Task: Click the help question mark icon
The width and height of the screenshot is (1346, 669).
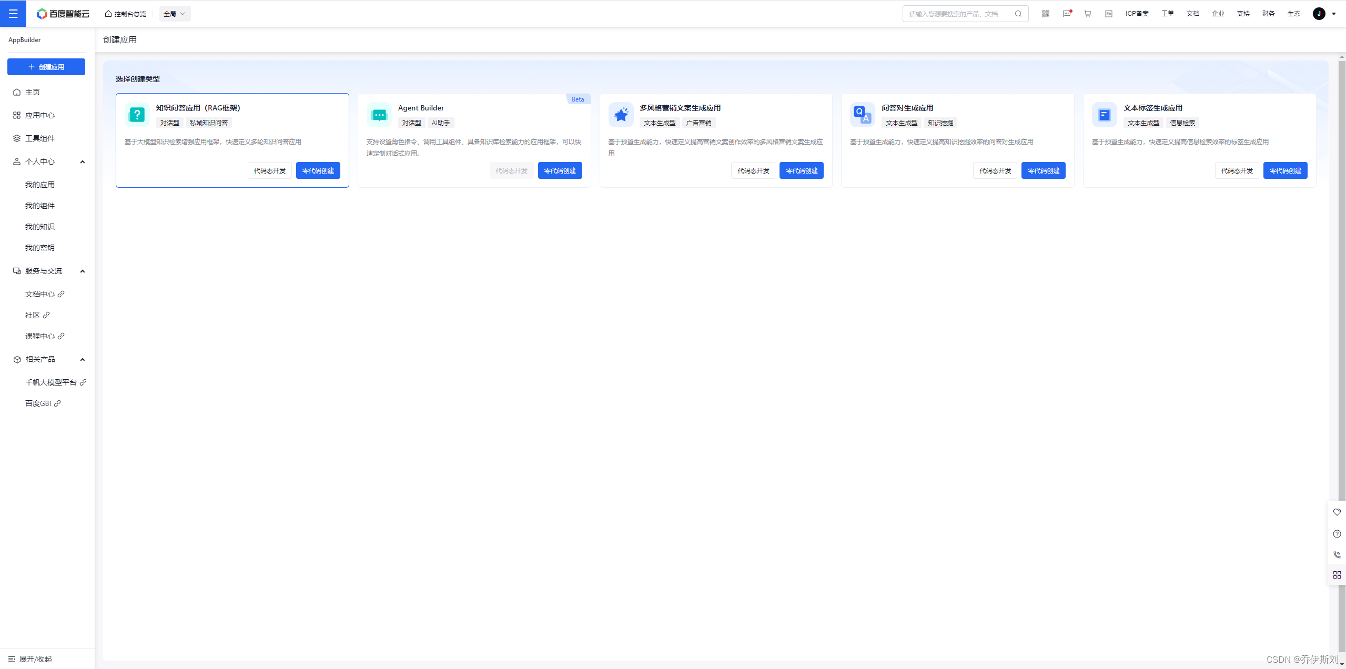Action: 1337,534
